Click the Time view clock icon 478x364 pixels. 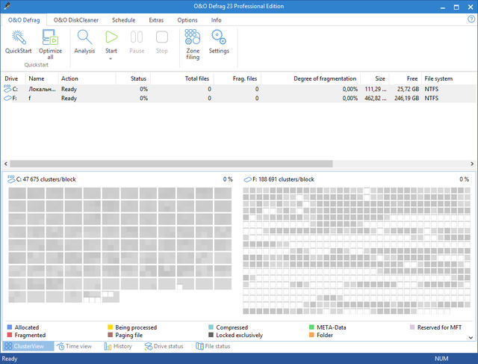(x=60, y=346)
